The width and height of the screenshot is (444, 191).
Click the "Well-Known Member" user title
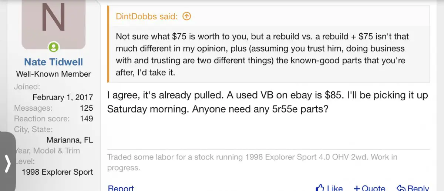pyautogui.click(x=54, y=74)
